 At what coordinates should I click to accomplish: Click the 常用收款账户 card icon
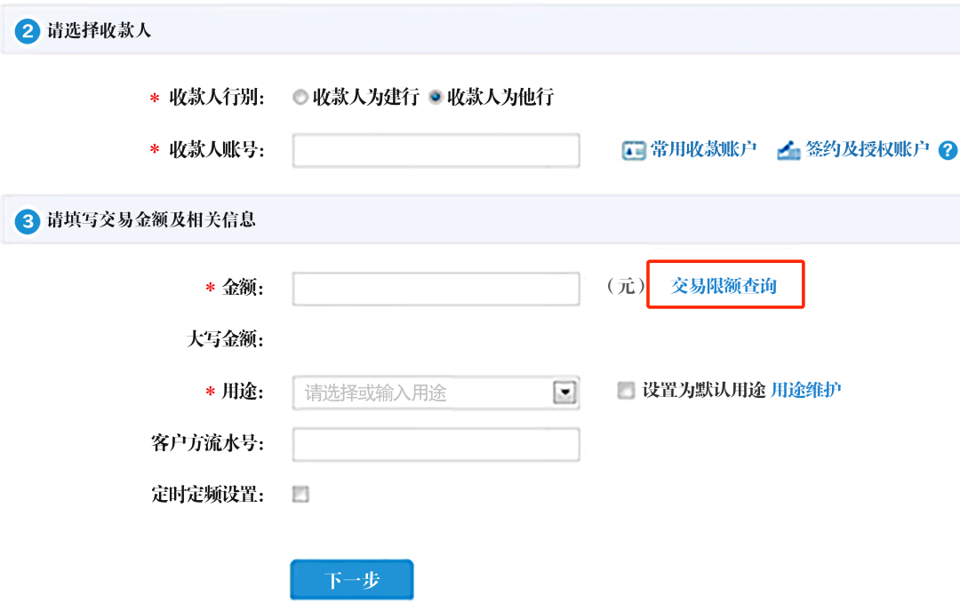(x=634, y=150)
